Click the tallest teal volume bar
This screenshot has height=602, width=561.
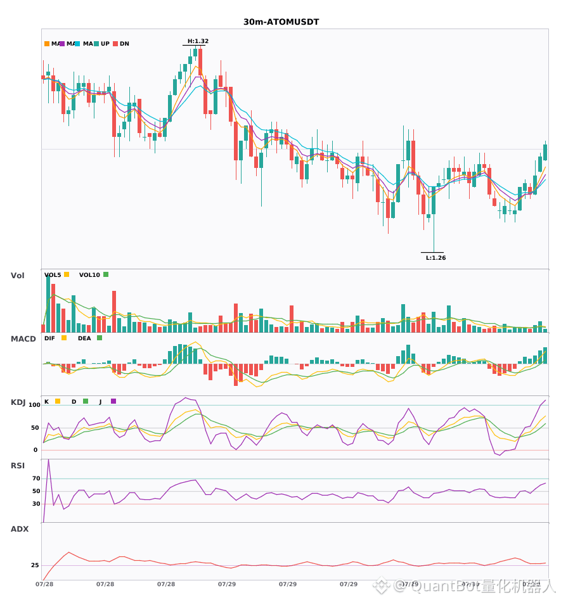coord(48,304)
